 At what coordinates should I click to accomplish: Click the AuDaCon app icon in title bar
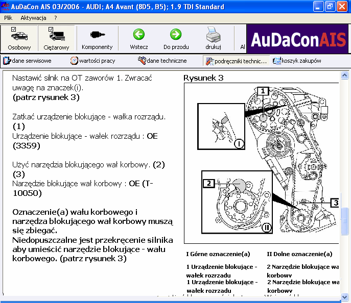pos(6,7)
